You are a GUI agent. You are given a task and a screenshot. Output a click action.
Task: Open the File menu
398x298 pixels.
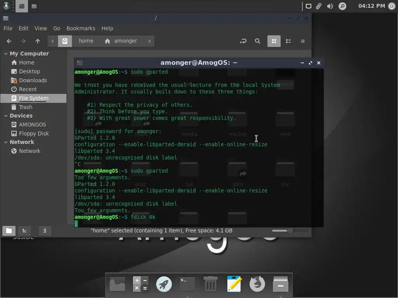(8, 28)
